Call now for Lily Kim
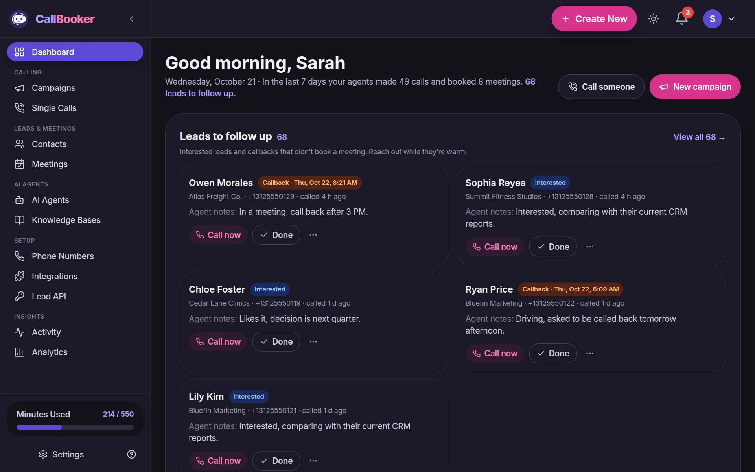Viewport: 755px width, 472px height. pos(218,461)
